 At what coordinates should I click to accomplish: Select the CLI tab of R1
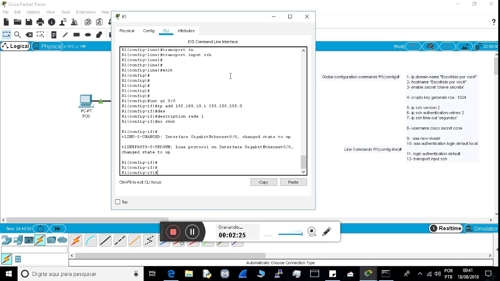pyautogui.click(x=166, y=31)
